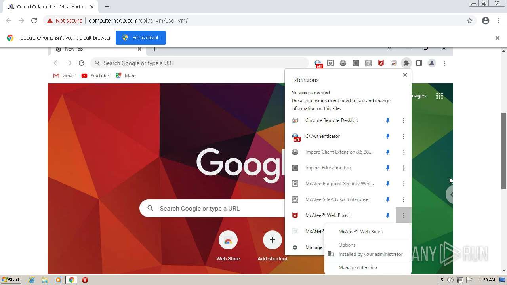Open Internet Explorer from taskbar
The height and width of the screenshot is (285, 507).
32,280
